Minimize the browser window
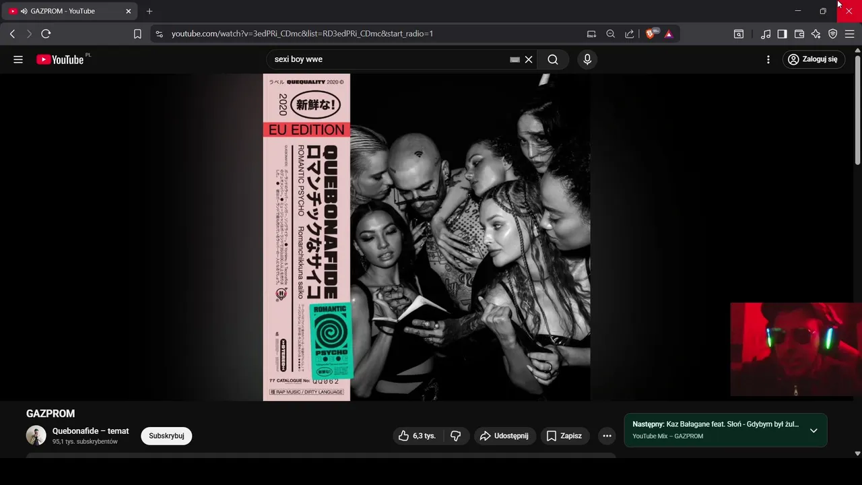Image resolution: width=862 pixels, height=485 pixels. (798, 11)
